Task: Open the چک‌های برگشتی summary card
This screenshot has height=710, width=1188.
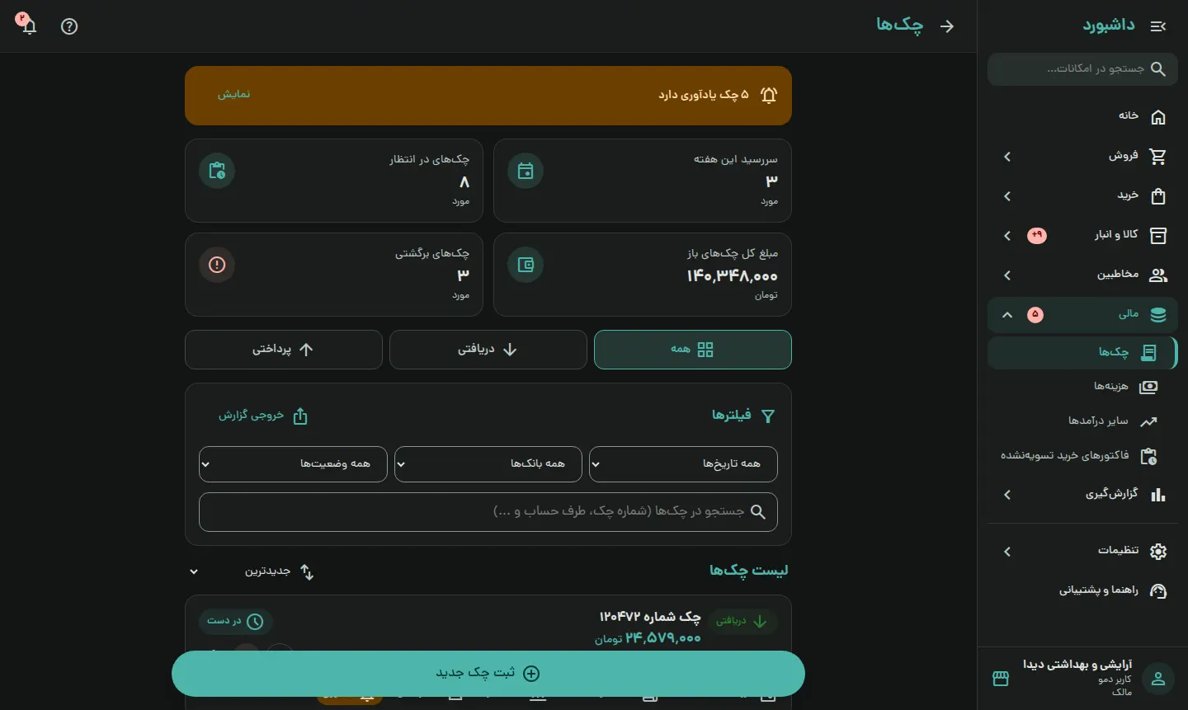Action: (x=334, y=275)
